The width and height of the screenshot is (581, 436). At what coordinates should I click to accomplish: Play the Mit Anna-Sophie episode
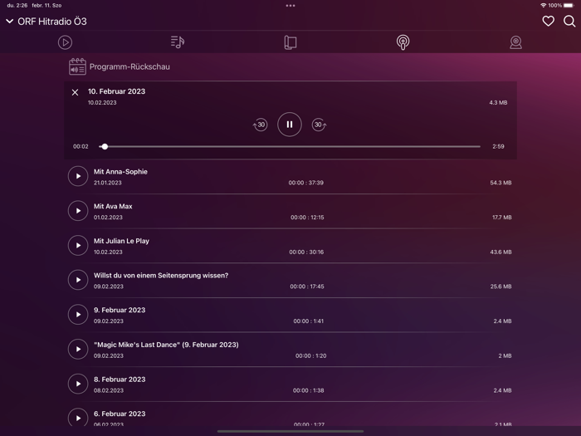[x=78, y=176]
